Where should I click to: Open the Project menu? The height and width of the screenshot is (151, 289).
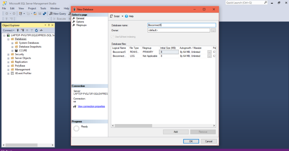point(32,8)
